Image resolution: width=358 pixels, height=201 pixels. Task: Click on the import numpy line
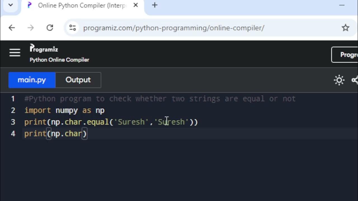coord(64,110)
